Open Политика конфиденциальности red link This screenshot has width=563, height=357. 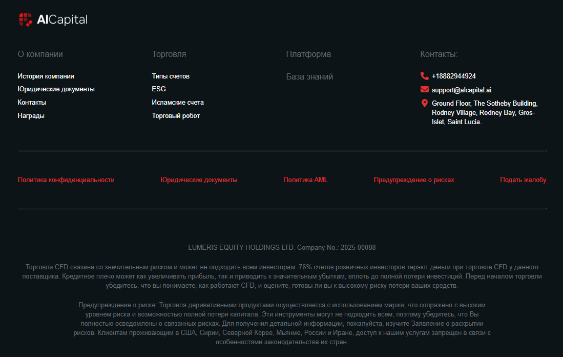66,180
